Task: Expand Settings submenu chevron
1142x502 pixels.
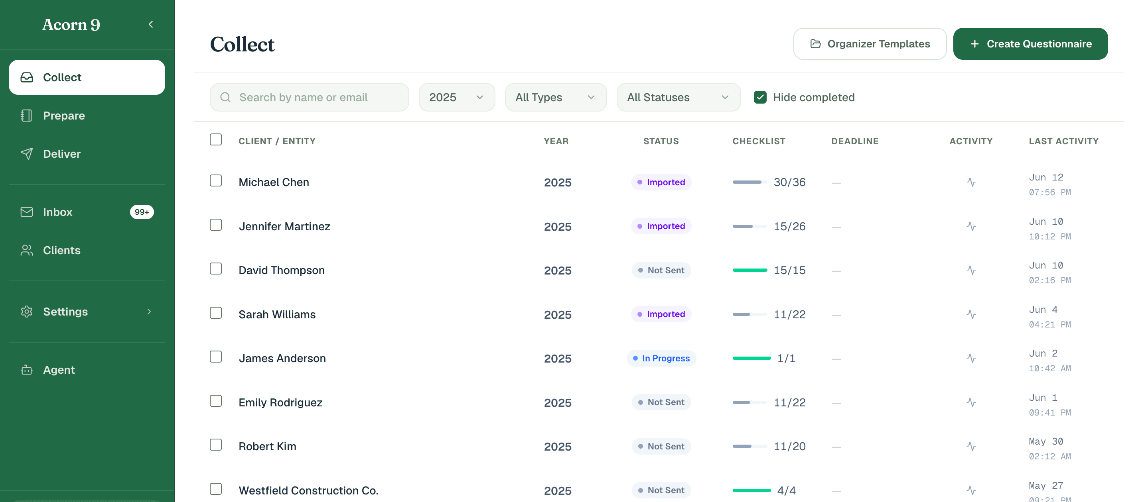Action: (x=150, y=312)
